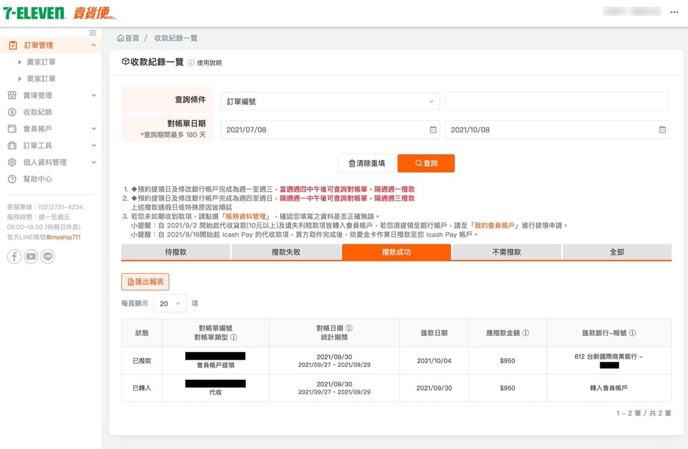Viewport: 688px width, 449px height.
Task: Select the 撥款成功 tab
Action: click(396, 252)
